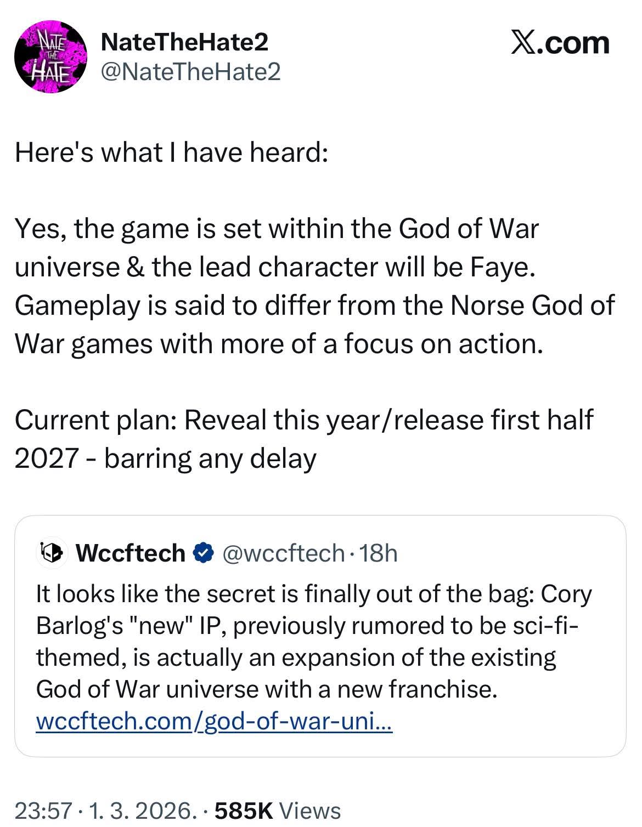Open the wccftech.com/god-of-war-uni… article link
Screen dimensions: 642x827
[214, 721]
